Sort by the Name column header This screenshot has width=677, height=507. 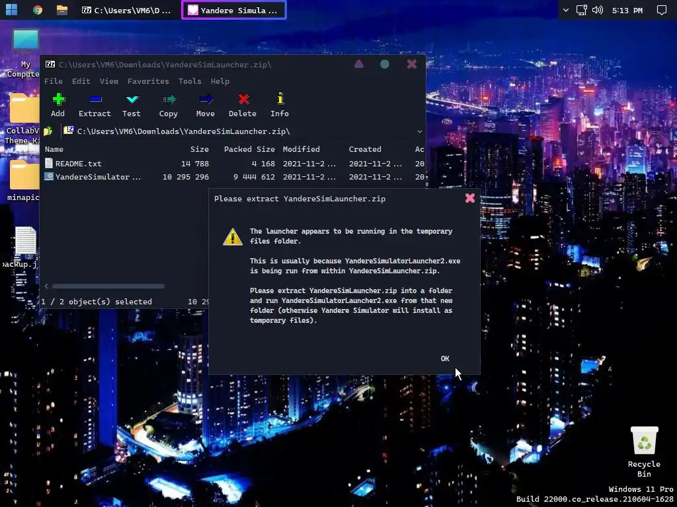pos(54,149)
